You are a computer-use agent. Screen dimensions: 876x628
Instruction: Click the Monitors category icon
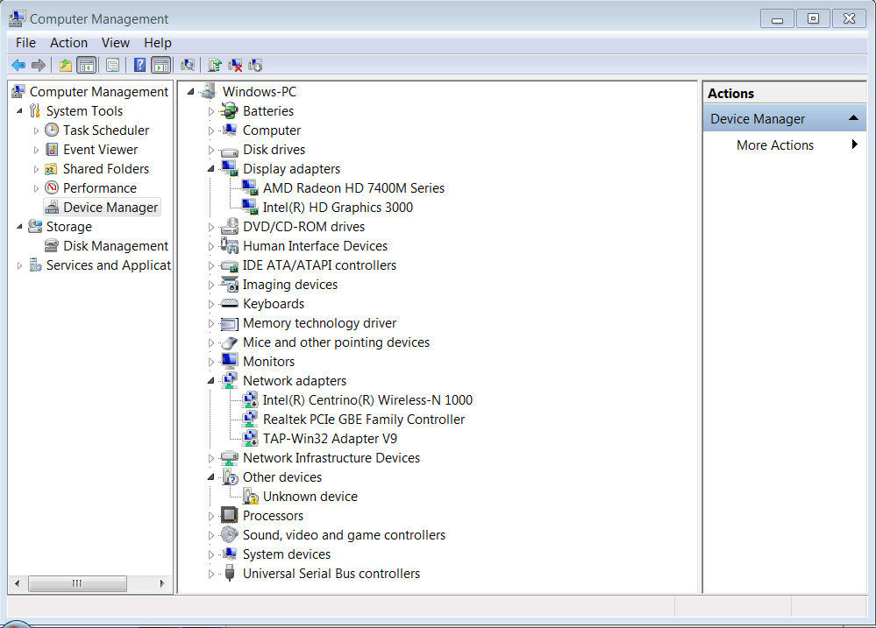pos(229,361)
